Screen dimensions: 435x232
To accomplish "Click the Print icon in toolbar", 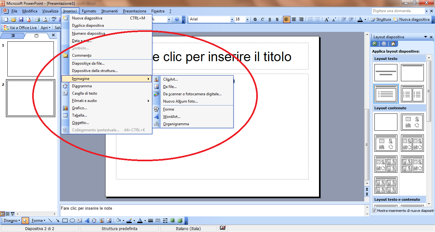I will click(x=38, y=19).
